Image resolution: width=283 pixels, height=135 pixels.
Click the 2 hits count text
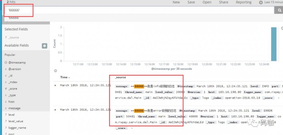point(11,2)
